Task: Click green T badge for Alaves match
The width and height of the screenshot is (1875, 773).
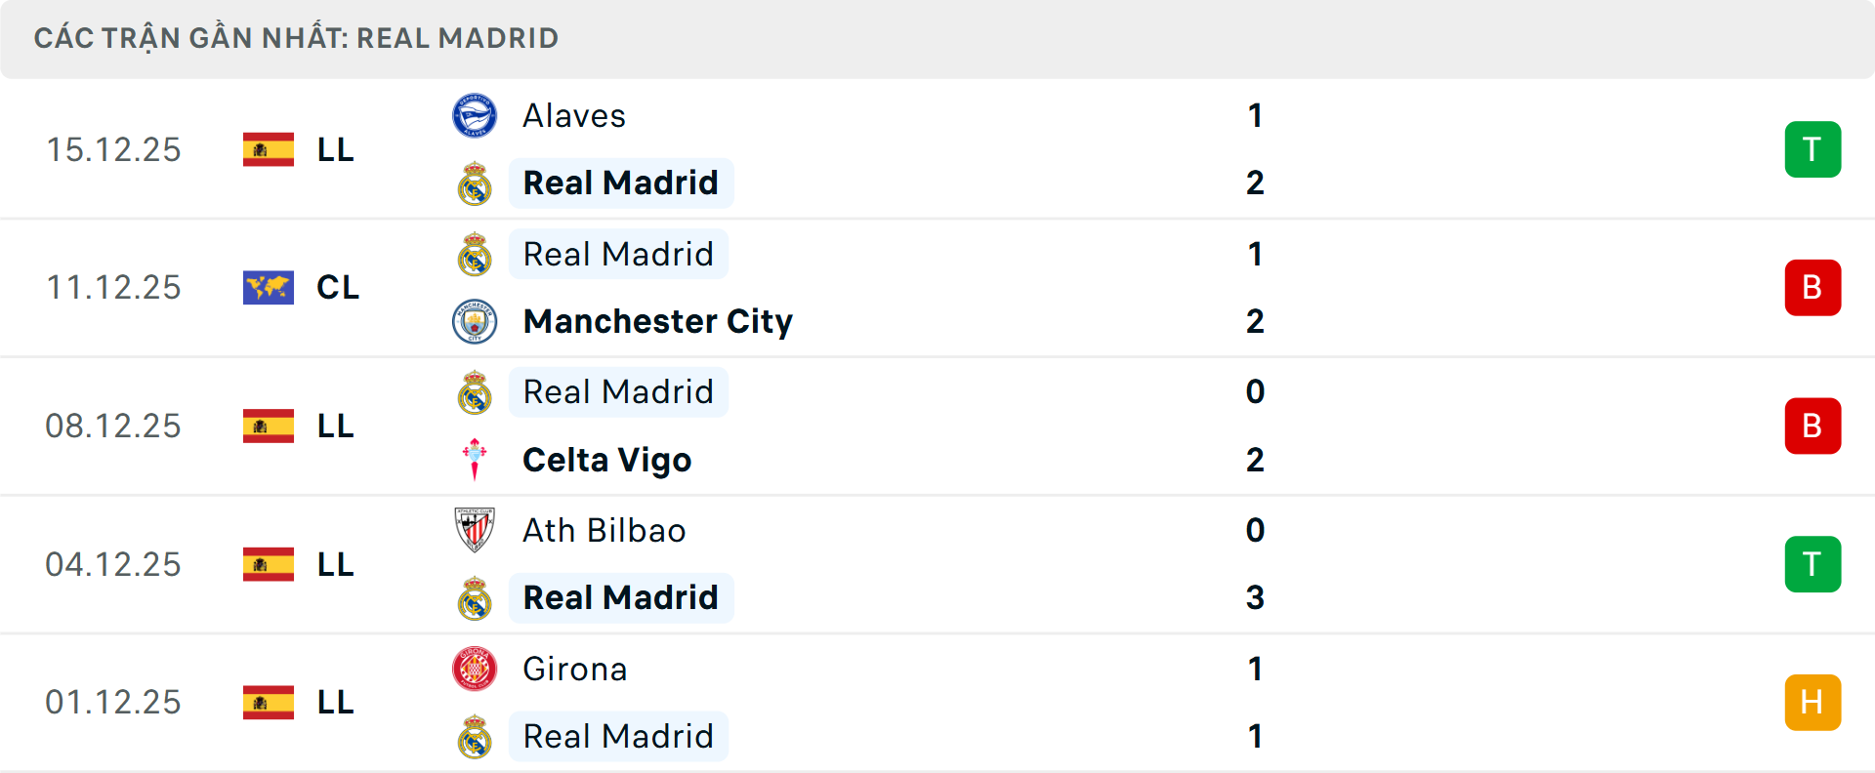Action: point(1812,149)
